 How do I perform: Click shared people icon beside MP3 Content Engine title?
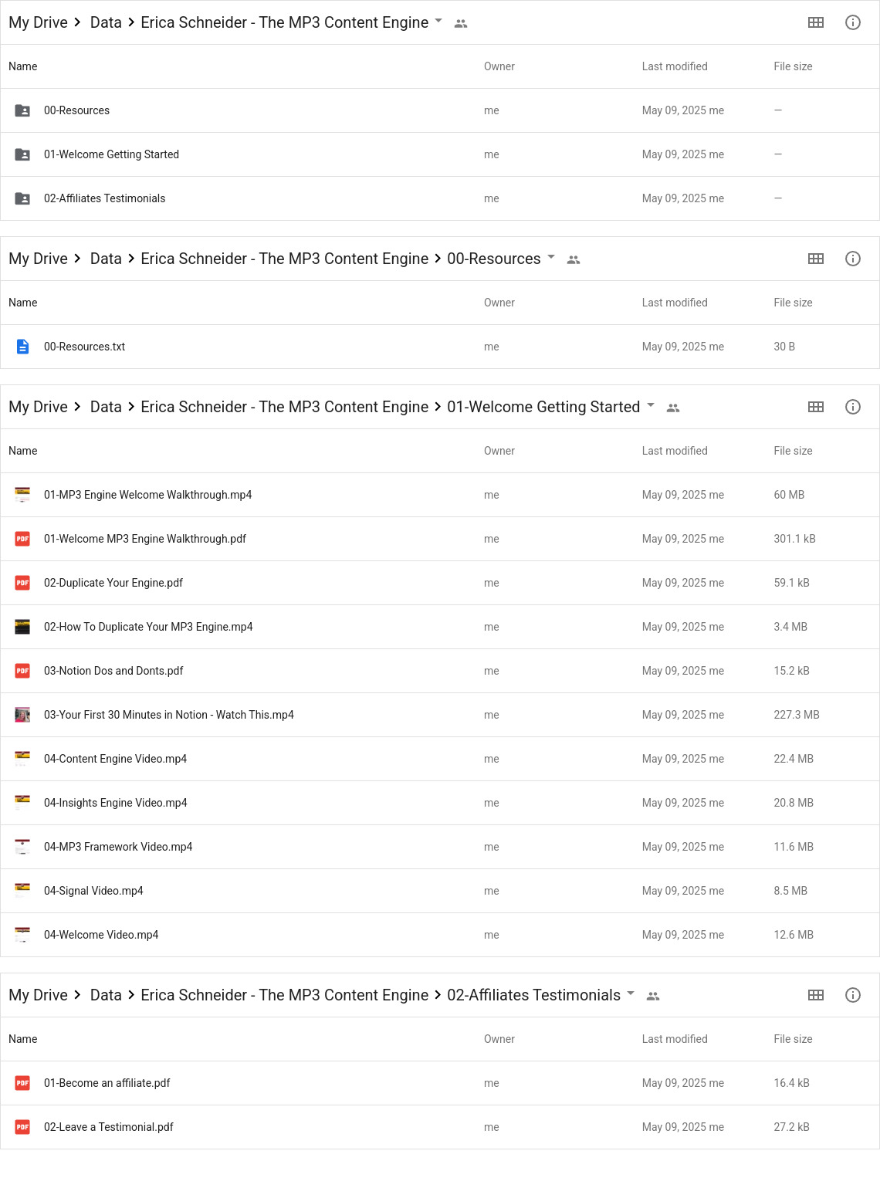point(461,24)
